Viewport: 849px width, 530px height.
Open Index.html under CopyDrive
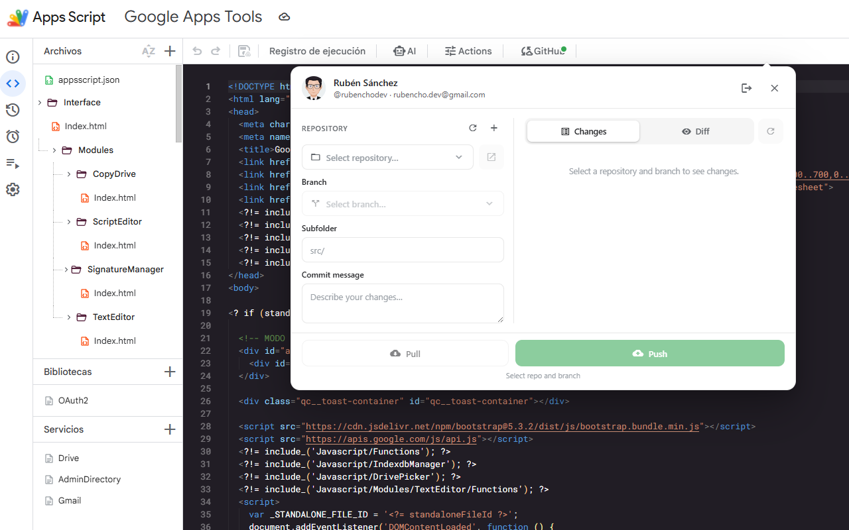pyautogui.click(x=115, y=197)
